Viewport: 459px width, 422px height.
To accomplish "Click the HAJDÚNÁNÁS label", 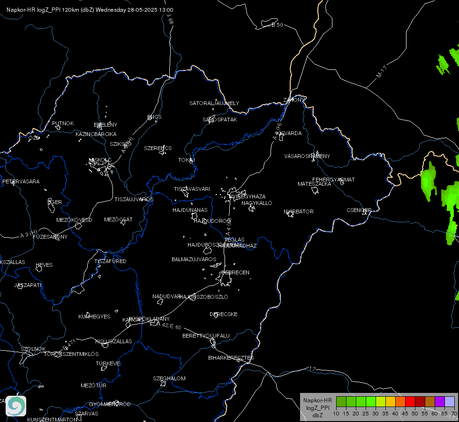I will 190,210.
